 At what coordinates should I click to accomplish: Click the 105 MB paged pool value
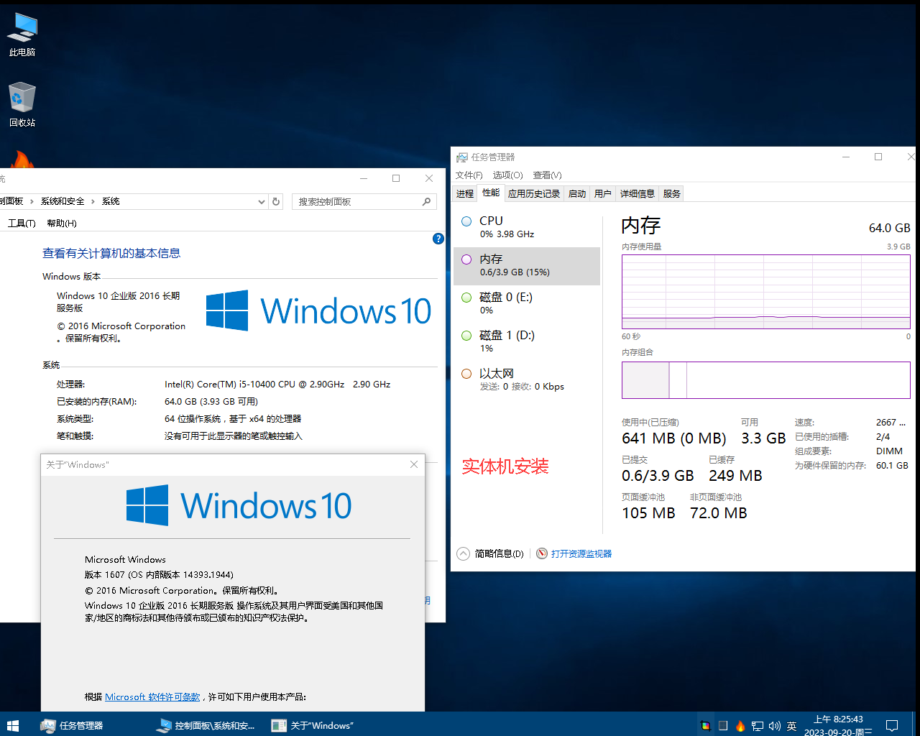tap(648, 513)
